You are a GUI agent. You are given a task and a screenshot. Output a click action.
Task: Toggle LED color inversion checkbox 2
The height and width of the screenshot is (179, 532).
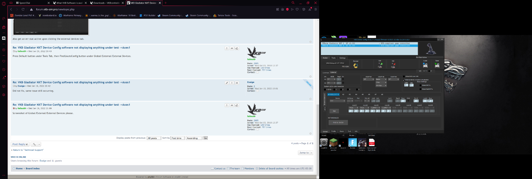click(341, 89)
